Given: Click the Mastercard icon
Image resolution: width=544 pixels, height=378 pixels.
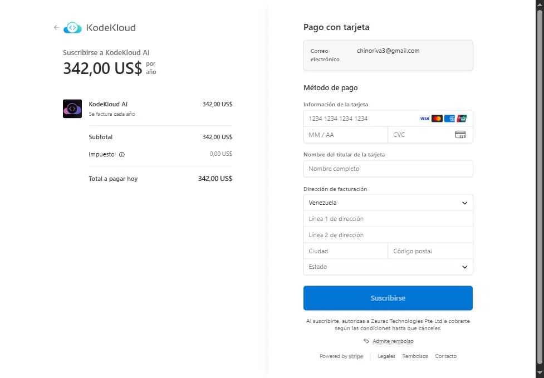Looking at the screenshot, I should [437, 119].
